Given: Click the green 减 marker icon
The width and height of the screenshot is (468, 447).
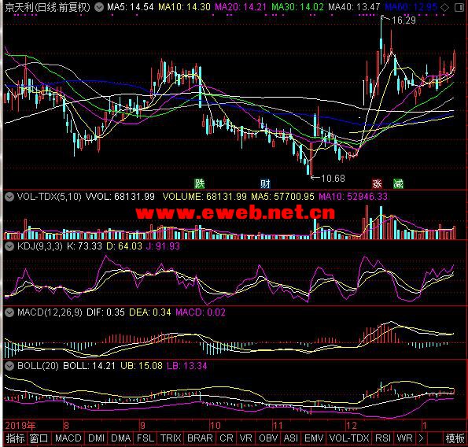Looking at the screenshot, I should click(398, 183).
